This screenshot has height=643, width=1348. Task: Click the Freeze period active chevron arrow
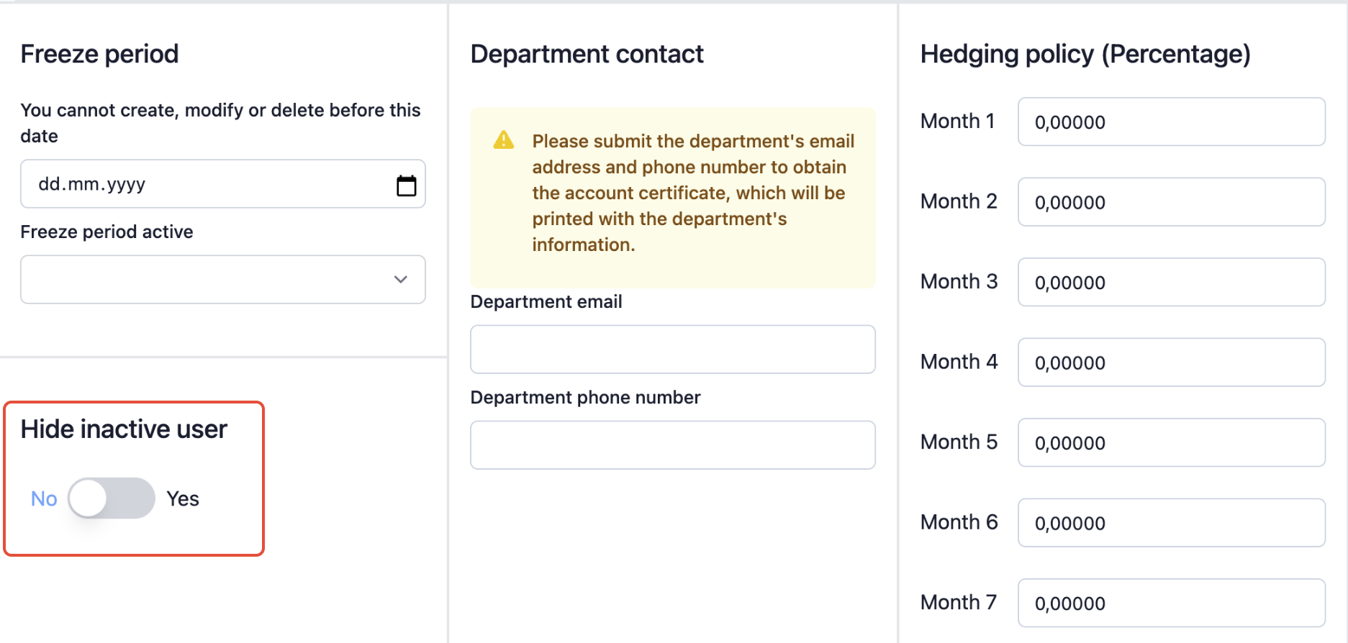pos(401,279)
